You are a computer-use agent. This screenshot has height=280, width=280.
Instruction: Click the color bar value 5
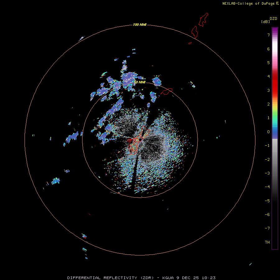268,63
